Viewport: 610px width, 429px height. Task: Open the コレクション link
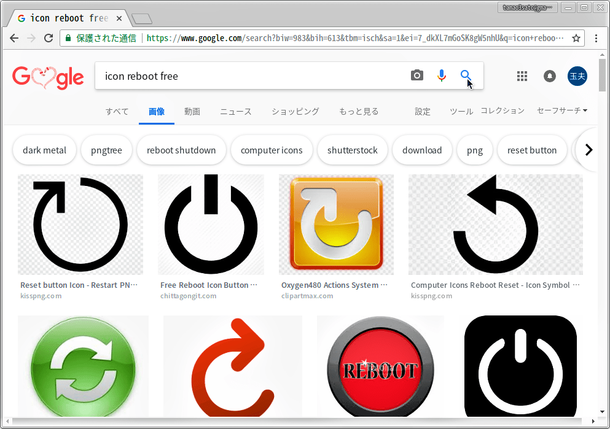coord(502,110)
